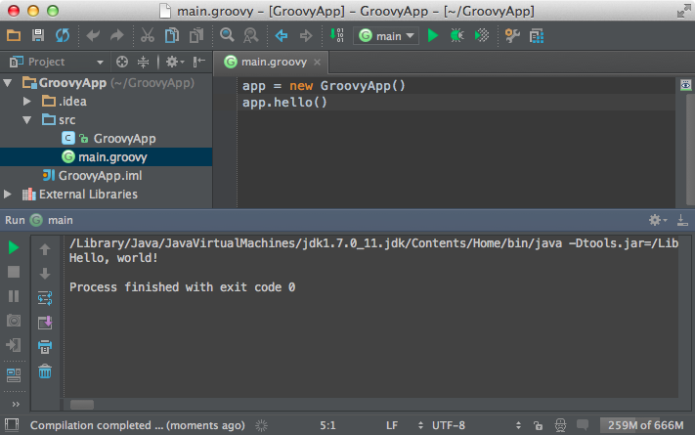This screenshot has height=435, width=695.
Task: Click the Open folder toolbar icon
Action: [x=14, y=35]
